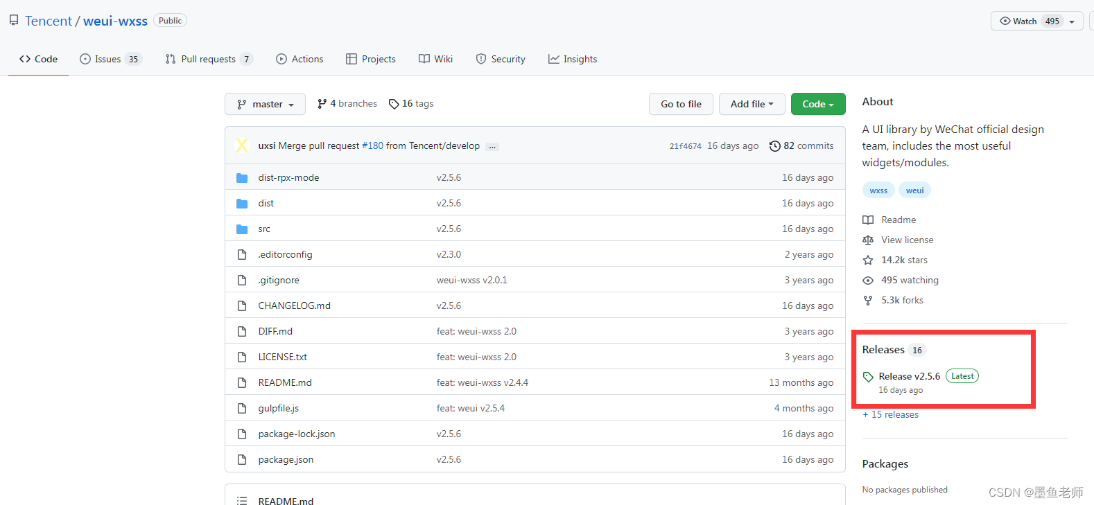Image resolution: width=1094 pixels, height=505 pixels.
Task: Click the CHANGELOG.md file icon
Action: point(242,306)
